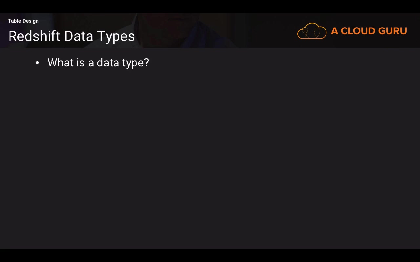The width and height of the screenshot is (420, 262).
Task: Click the word 'Table' in the section label
Action: pyautogui.click(x=14, y=21)
